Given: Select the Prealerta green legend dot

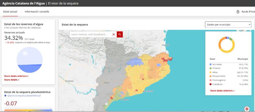Looking at the screenshot, I should coord(211,68).
